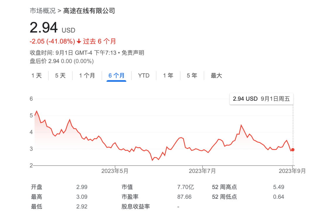Open the 市场概况 breadcrumb link
The height and width of the screenshot is (214, 316).
click(42, 11)
